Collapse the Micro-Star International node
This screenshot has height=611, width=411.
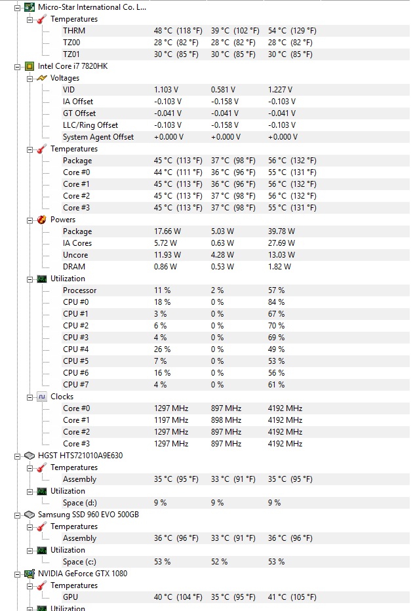tap(17, 7)
